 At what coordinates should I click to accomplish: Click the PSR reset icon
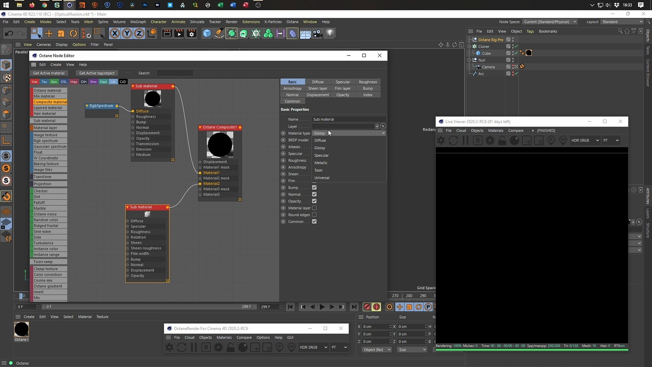click(x=86, y=33)
